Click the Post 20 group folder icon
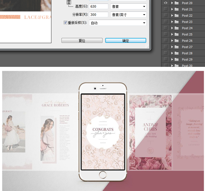The image size is (205, 191). click(177, 3)
